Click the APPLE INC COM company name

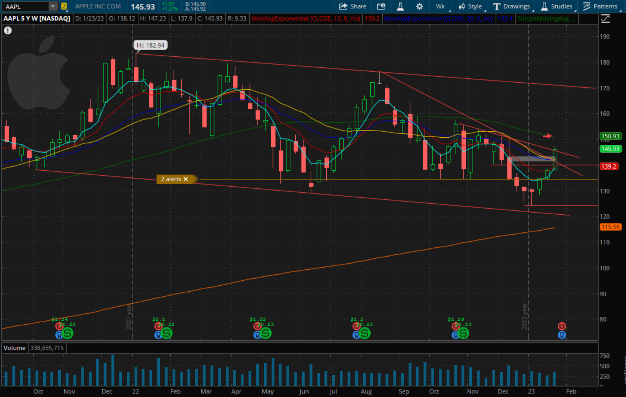point(98,6)
